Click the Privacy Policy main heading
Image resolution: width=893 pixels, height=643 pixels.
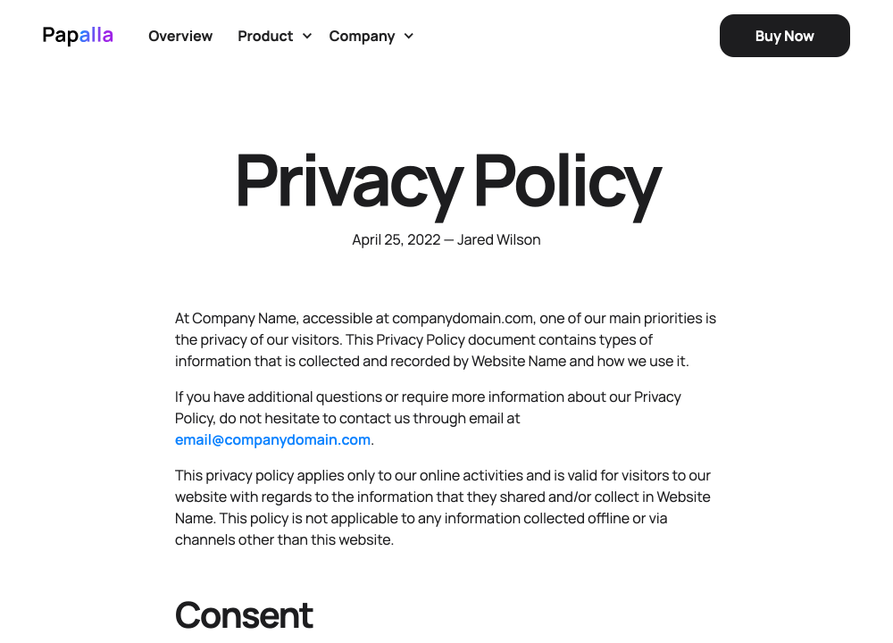coord(446,181)
